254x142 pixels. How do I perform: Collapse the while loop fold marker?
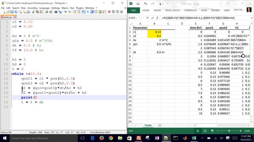(x=11, y=74)
